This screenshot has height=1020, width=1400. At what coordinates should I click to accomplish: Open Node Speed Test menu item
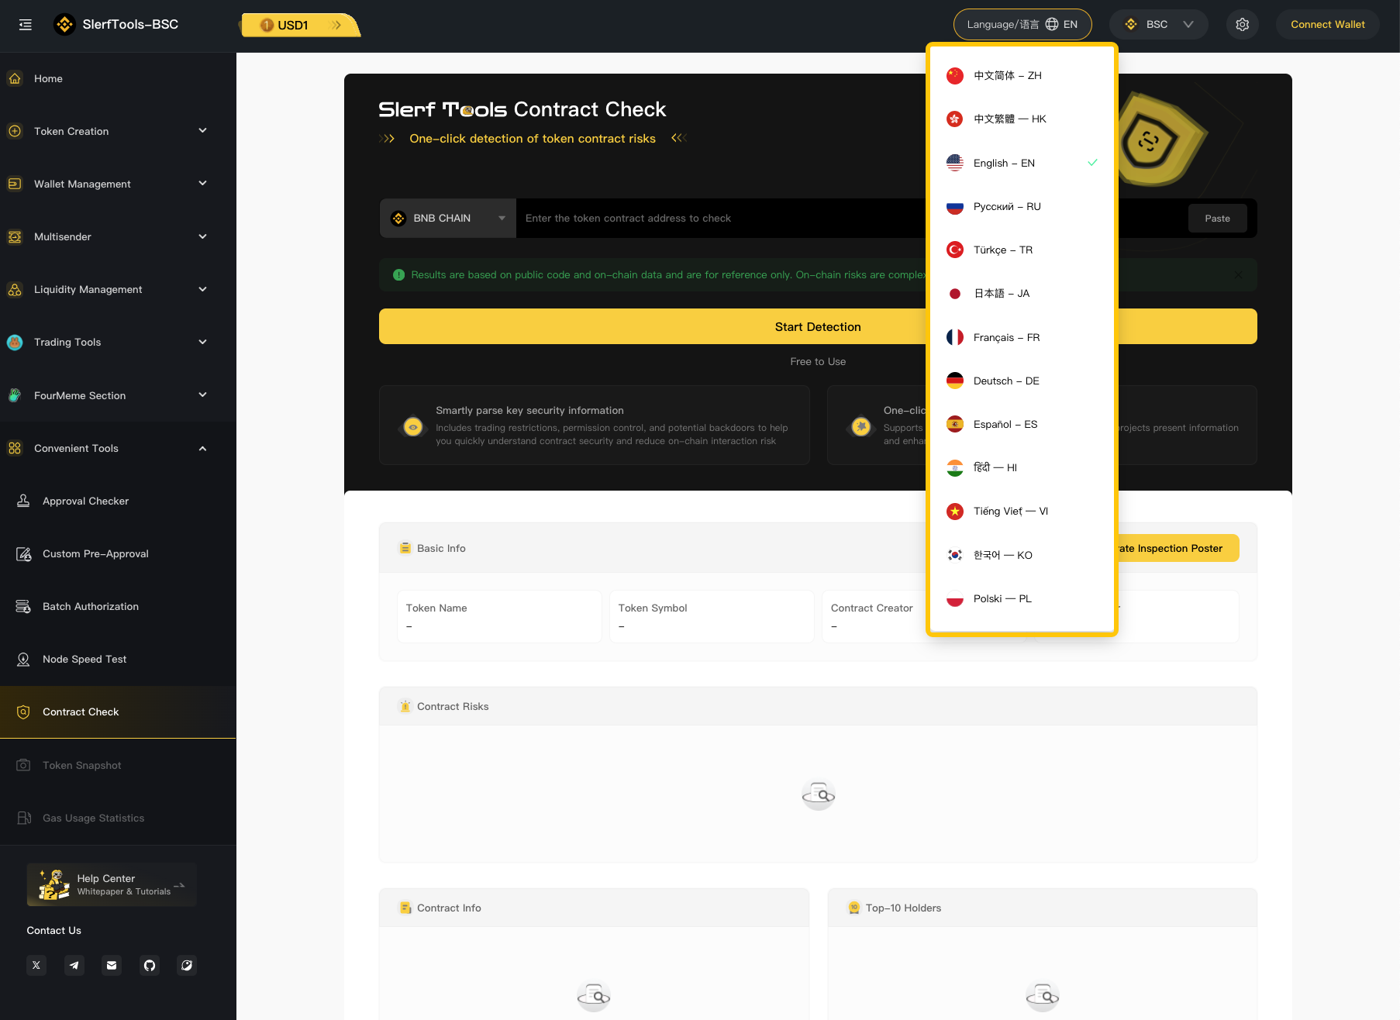pyautogui.click(x=84, y=659)
